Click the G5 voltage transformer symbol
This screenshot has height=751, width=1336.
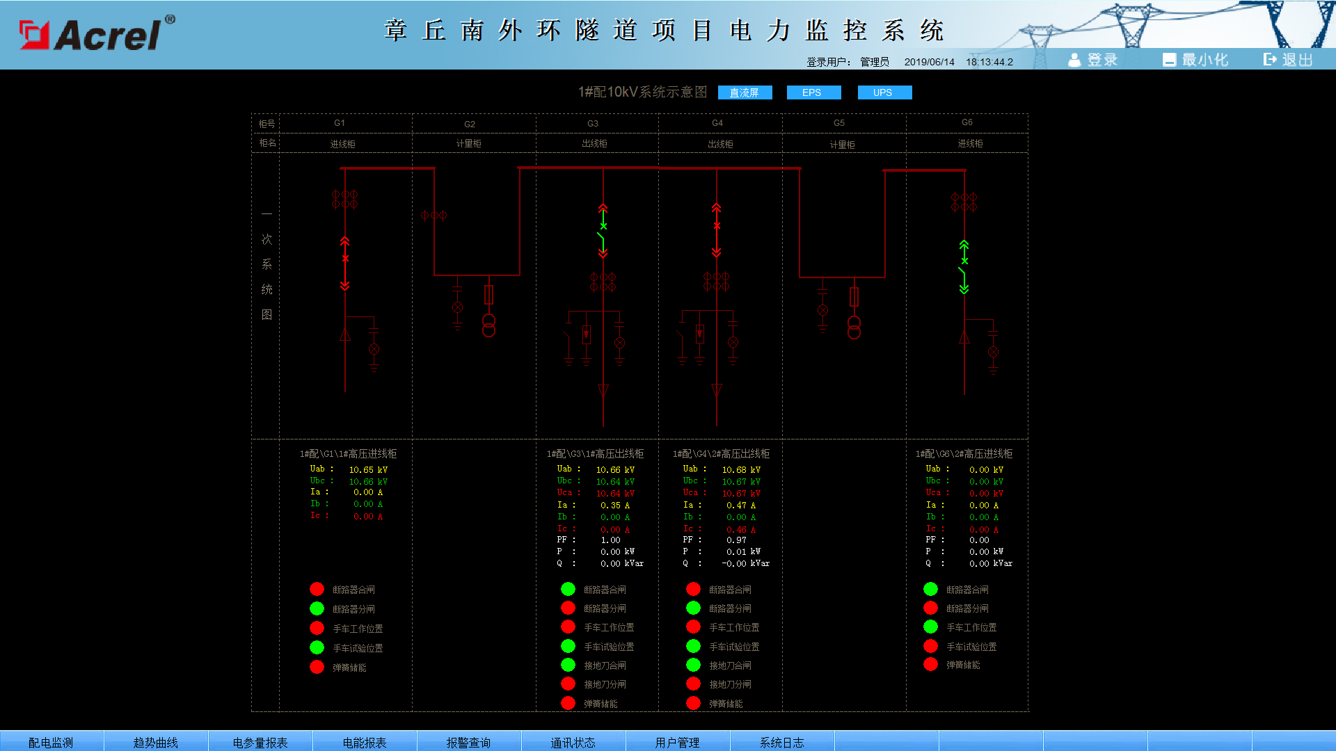click(x=854, y=327)
